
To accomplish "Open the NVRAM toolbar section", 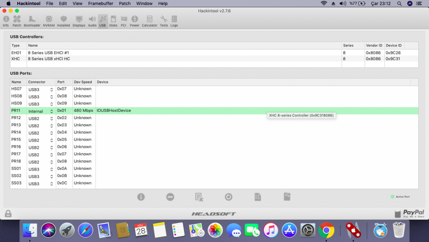I will coord(49,21).
